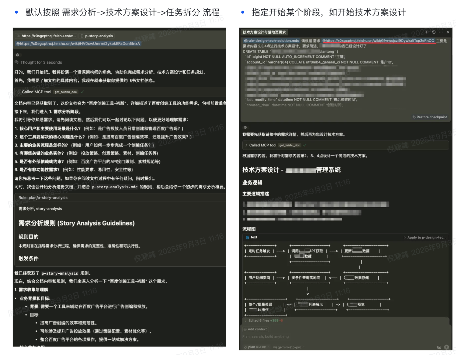Click Restore checkpoint
Viewport: 456px width, 355px height.
click(x=430, y=117)
